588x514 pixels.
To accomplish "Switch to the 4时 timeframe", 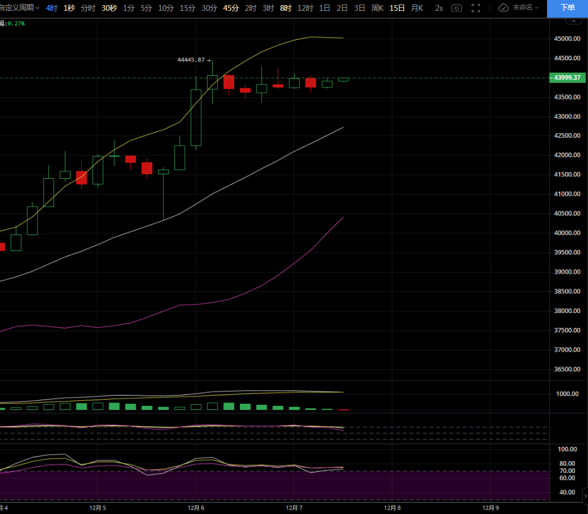I will tap(52, 8).
